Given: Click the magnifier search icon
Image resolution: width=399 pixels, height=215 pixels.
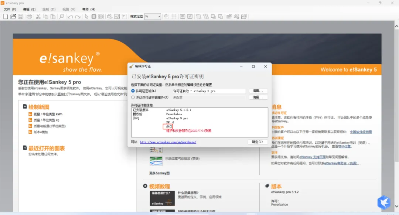Looking at the screenshot, I should click(61, 17).
